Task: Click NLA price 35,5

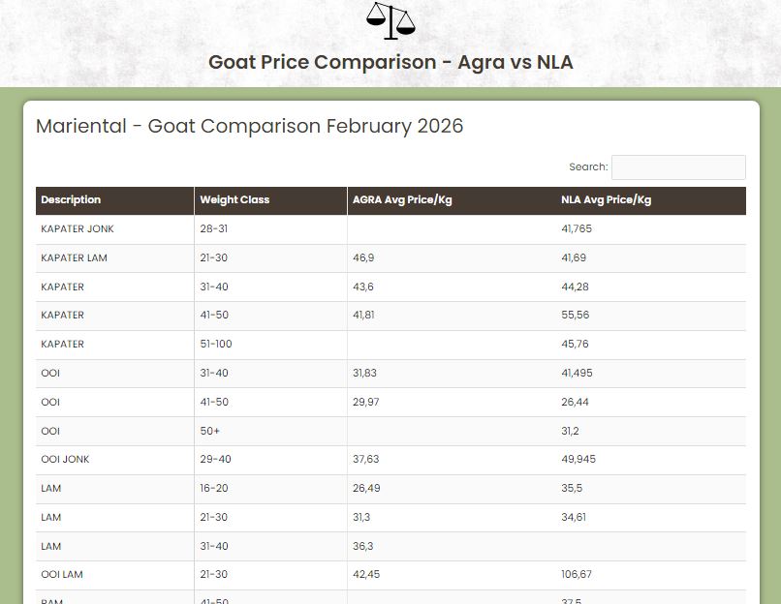Action: 572,488
